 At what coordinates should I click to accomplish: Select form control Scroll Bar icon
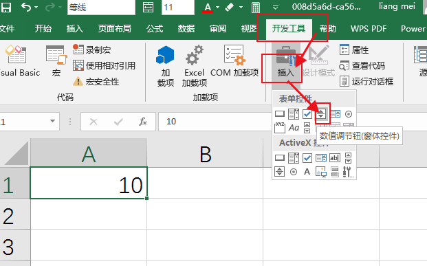pos(307,127)
